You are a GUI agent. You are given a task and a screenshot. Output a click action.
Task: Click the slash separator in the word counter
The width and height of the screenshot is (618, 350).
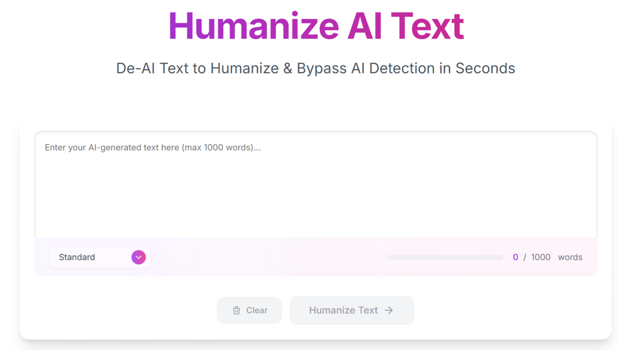pos(525,257)
